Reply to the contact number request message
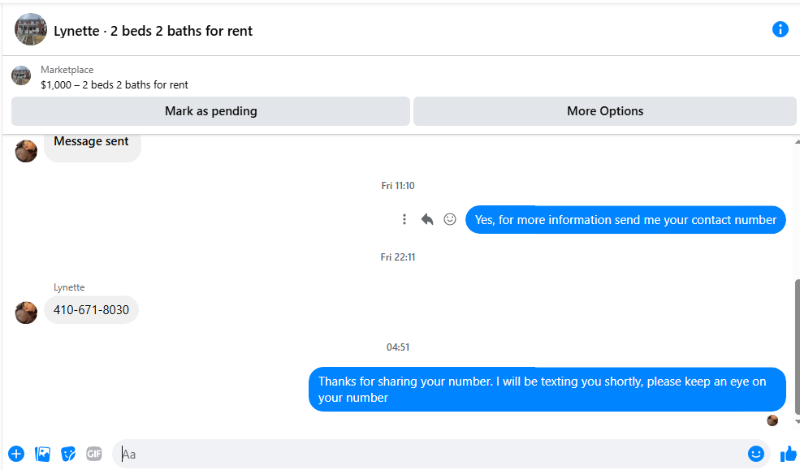The height and width of the screenshot is (470, 800). (x=427, y=219)
